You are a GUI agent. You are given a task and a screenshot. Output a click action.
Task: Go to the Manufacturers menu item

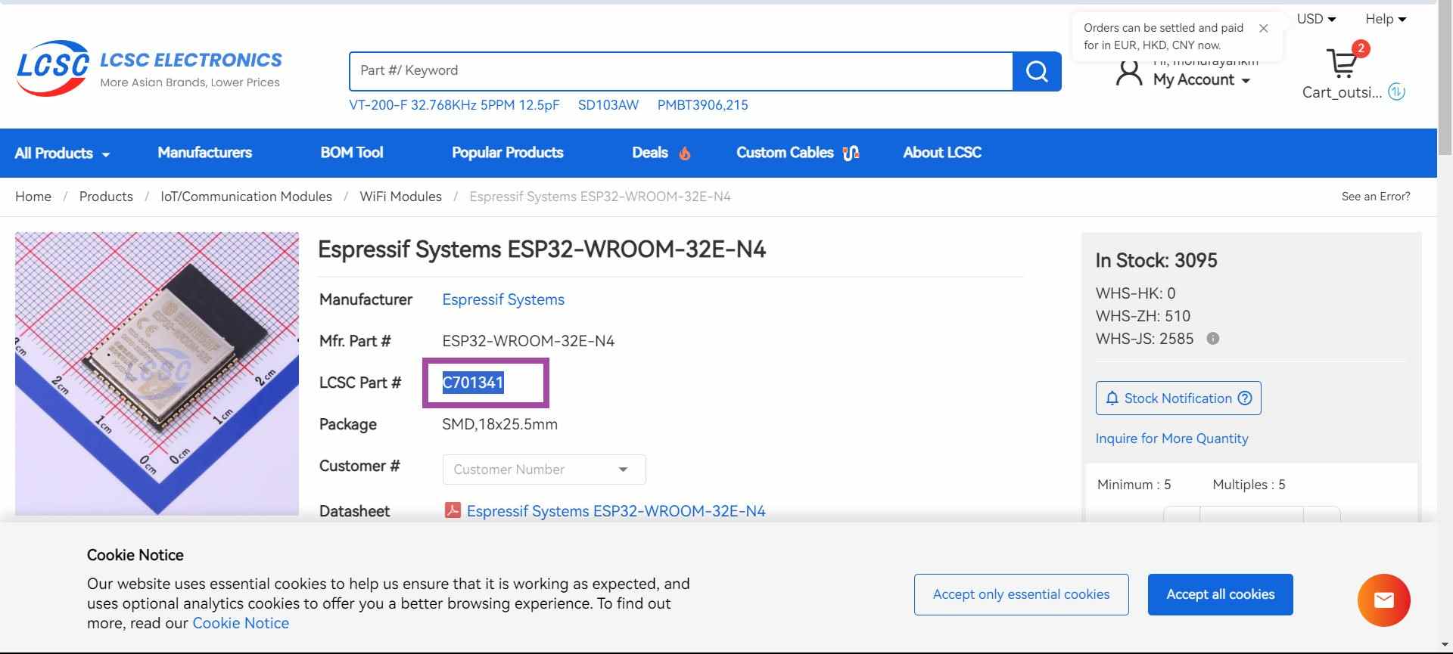[x=204, y=153]
